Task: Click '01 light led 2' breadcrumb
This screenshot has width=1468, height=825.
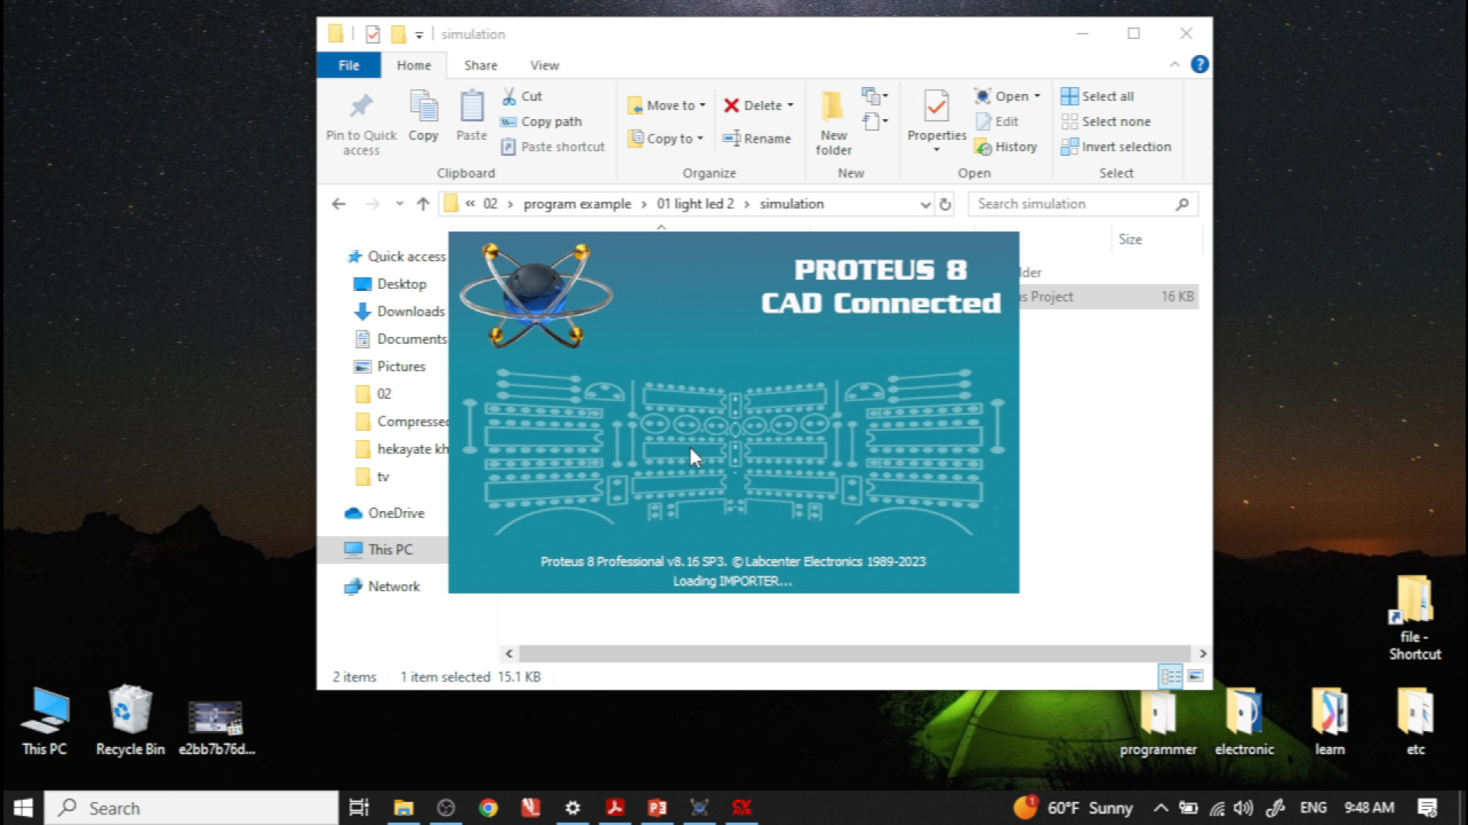Action: 695,204
